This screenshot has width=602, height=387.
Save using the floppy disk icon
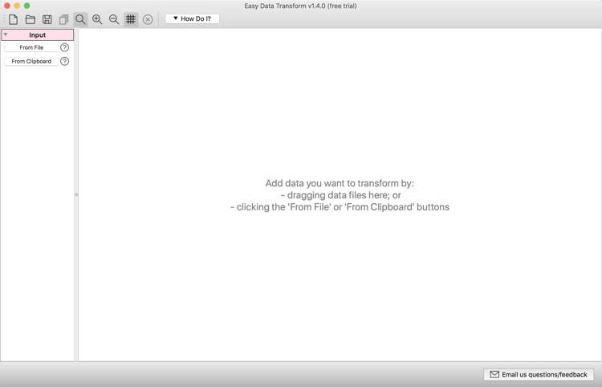(x=47, y=19)
